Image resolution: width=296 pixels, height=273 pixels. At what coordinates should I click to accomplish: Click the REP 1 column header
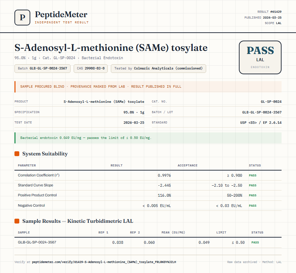coord(103,232)
